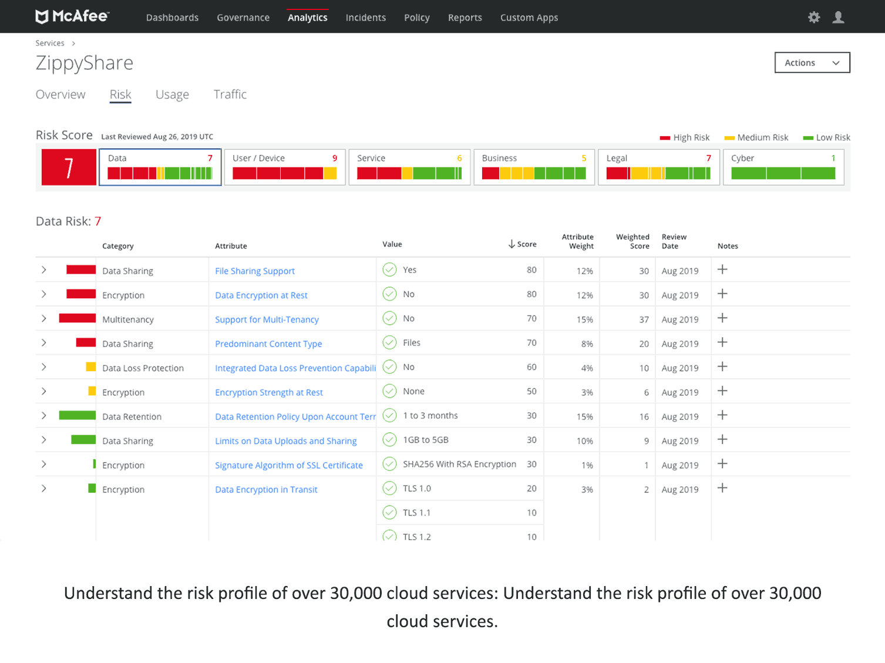Click the High Risk legend swatch
This screenshot has height=663, width=885.
pyautogui.click(x=665, y=138)
